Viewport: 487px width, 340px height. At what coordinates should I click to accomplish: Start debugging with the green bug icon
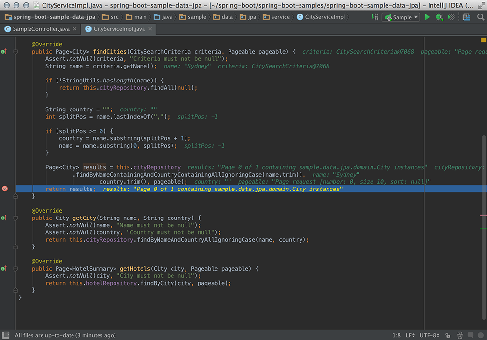[439, 17]
